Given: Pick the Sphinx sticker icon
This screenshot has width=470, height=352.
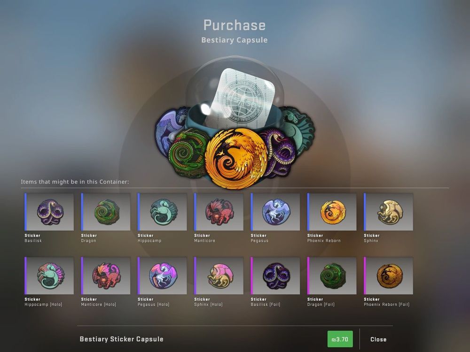Looking at the screenshot, I should point(389,212).
